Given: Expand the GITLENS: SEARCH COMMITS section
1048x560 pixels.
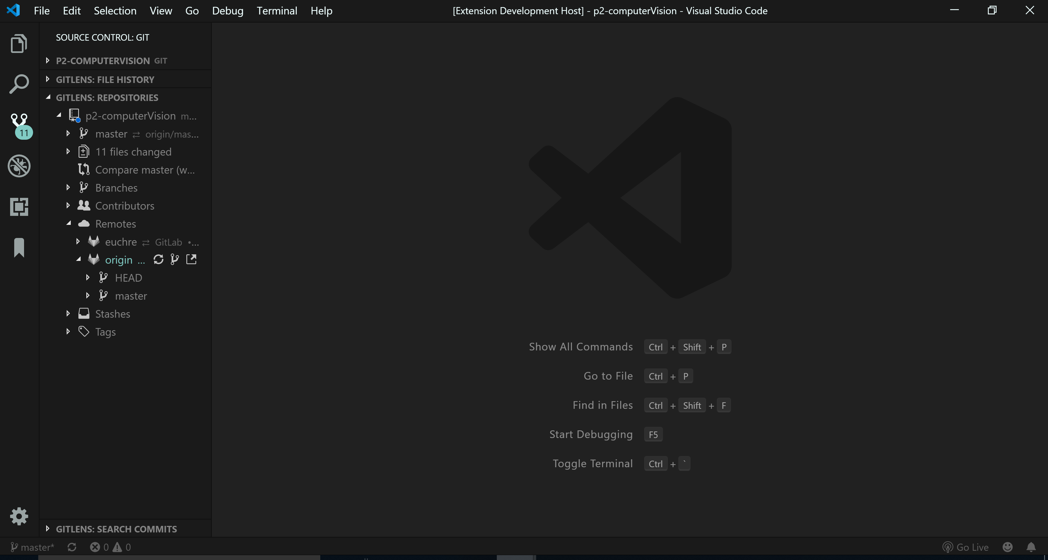Looking at the screenshot, I should point(48,528).
